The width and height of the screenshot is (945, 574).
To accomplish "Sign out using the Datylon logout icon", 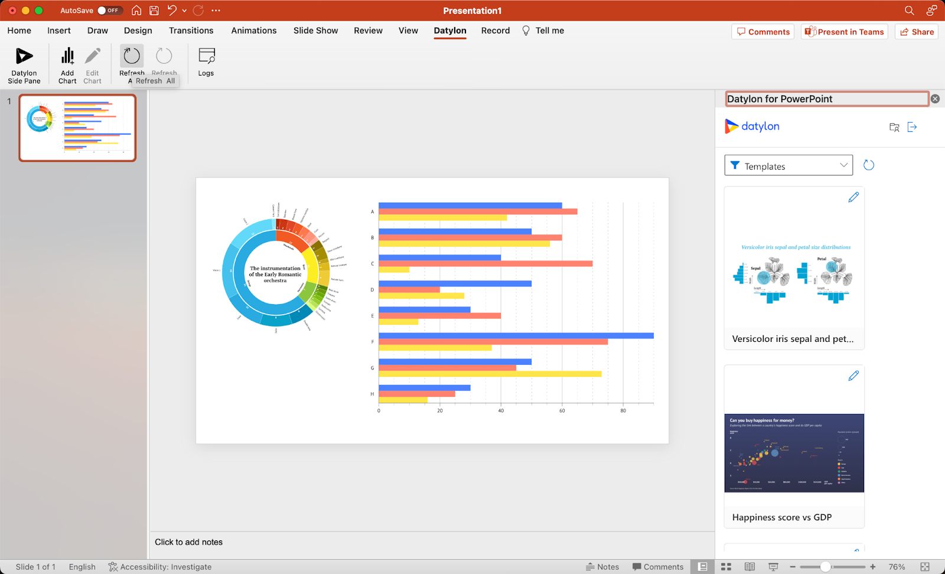I will (x=913, y=127).
